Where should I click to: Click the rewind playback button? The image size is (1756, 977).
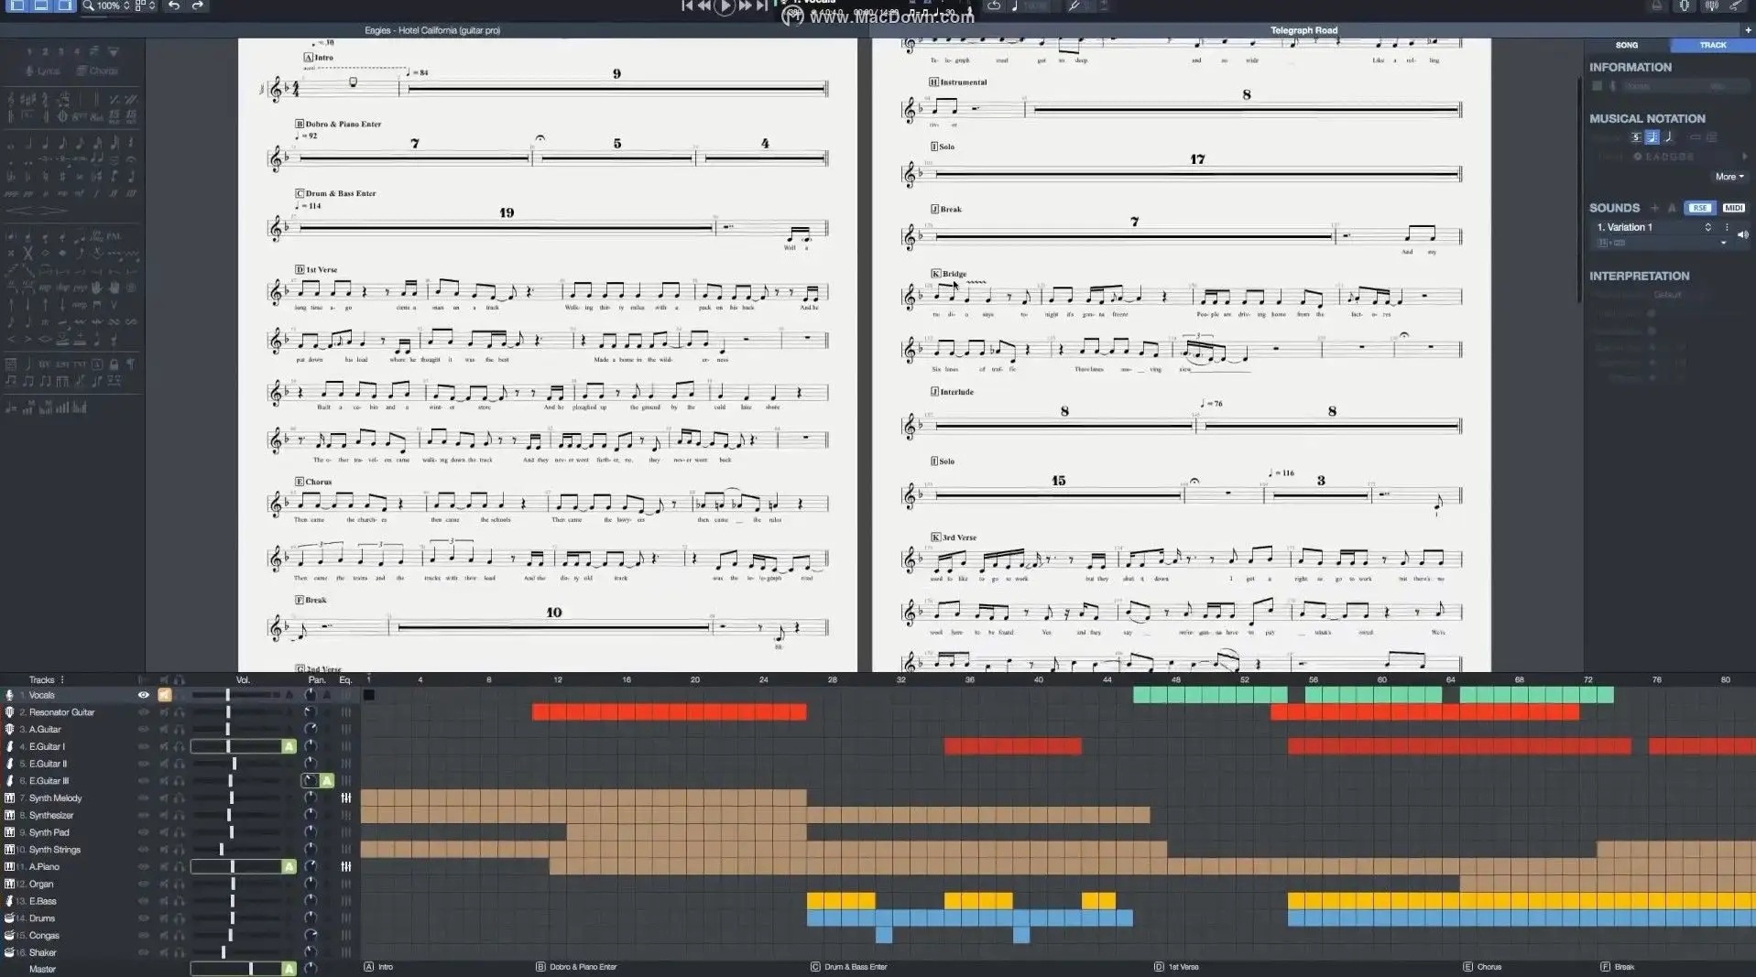(x=704, y=5)
